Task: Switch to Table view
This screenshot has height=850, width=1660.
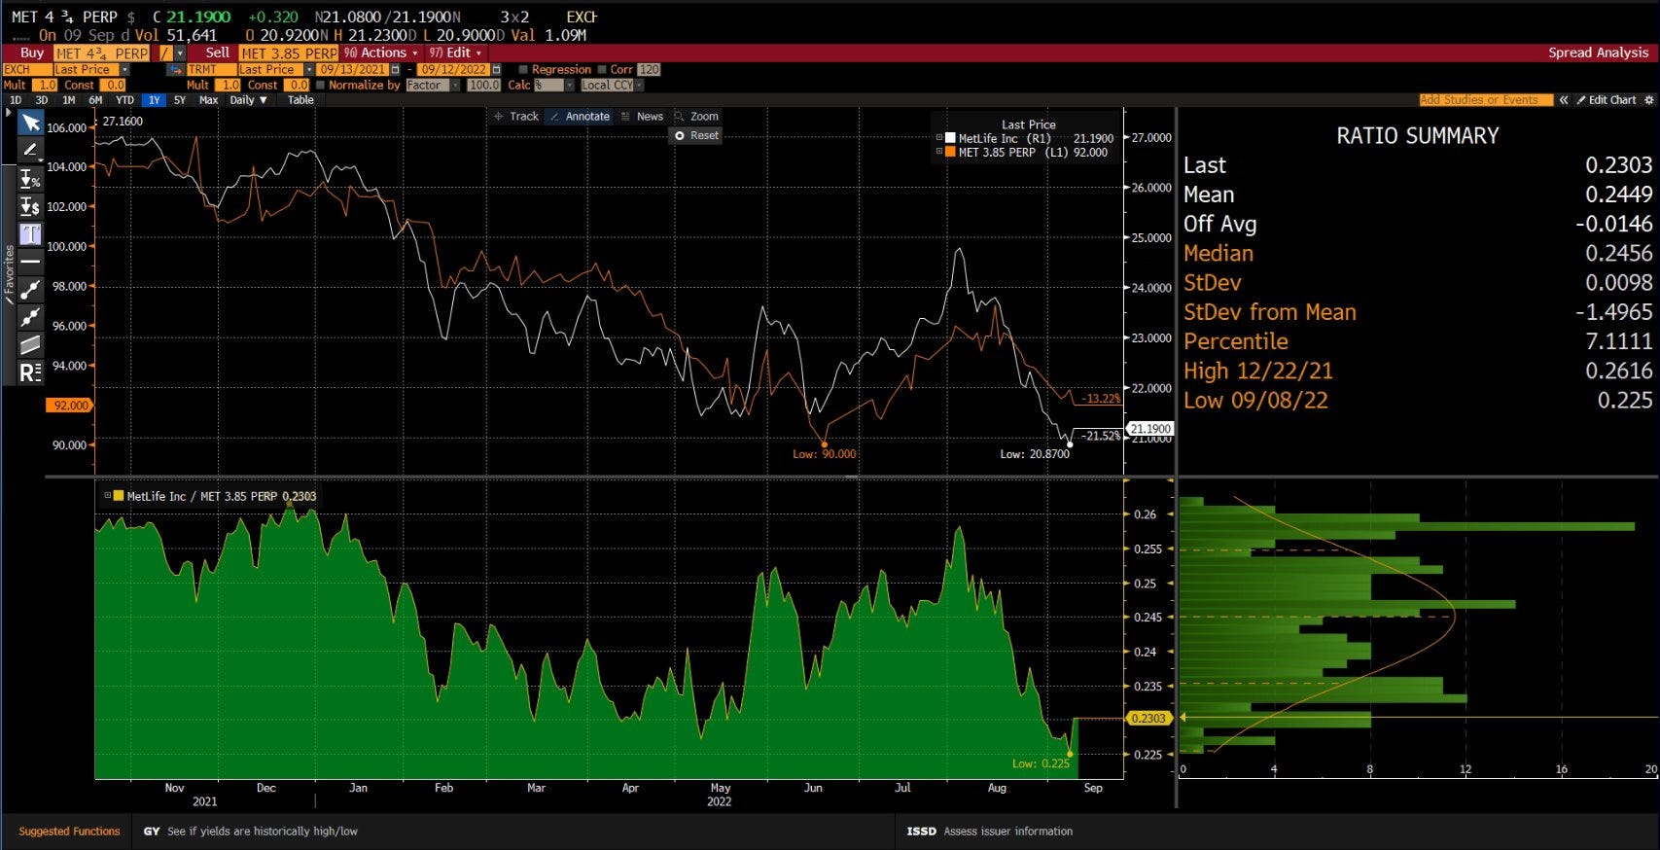Action: [300, 100]
